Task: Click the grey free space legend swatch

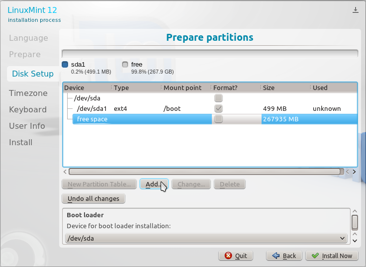Action: (125, 65)
